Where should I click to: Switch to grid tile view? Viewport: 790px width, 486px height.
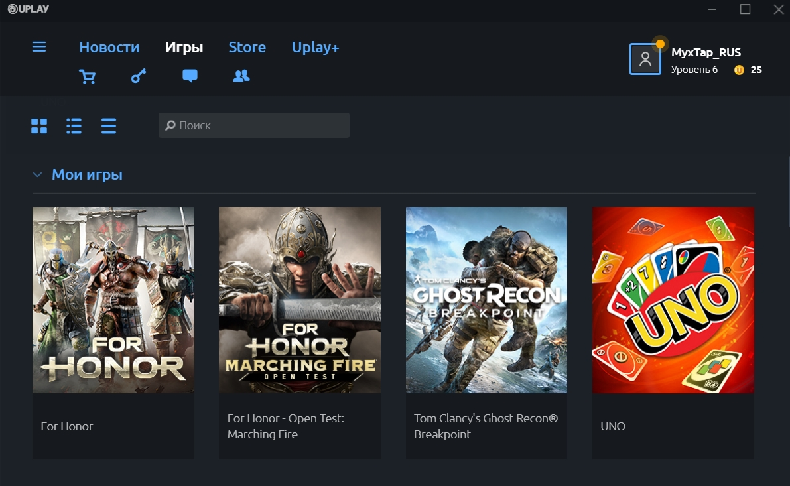point(38,126)
